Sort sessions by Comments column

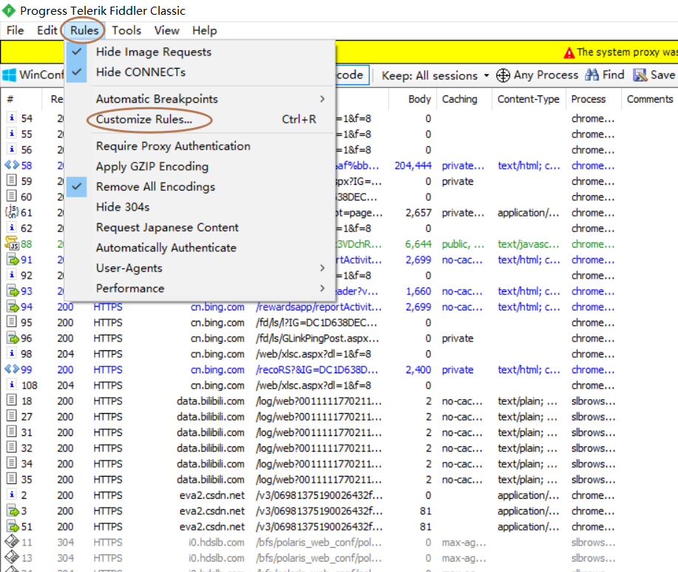[650, 99]
